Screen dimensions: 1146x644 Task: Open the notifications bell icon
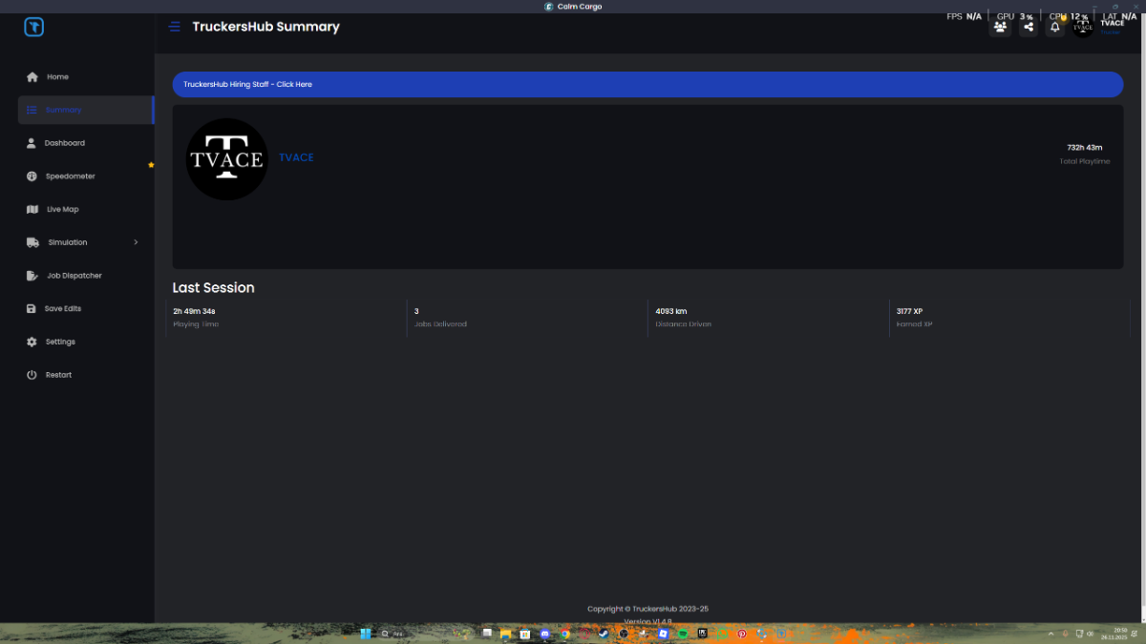(x=1055, y=27)
